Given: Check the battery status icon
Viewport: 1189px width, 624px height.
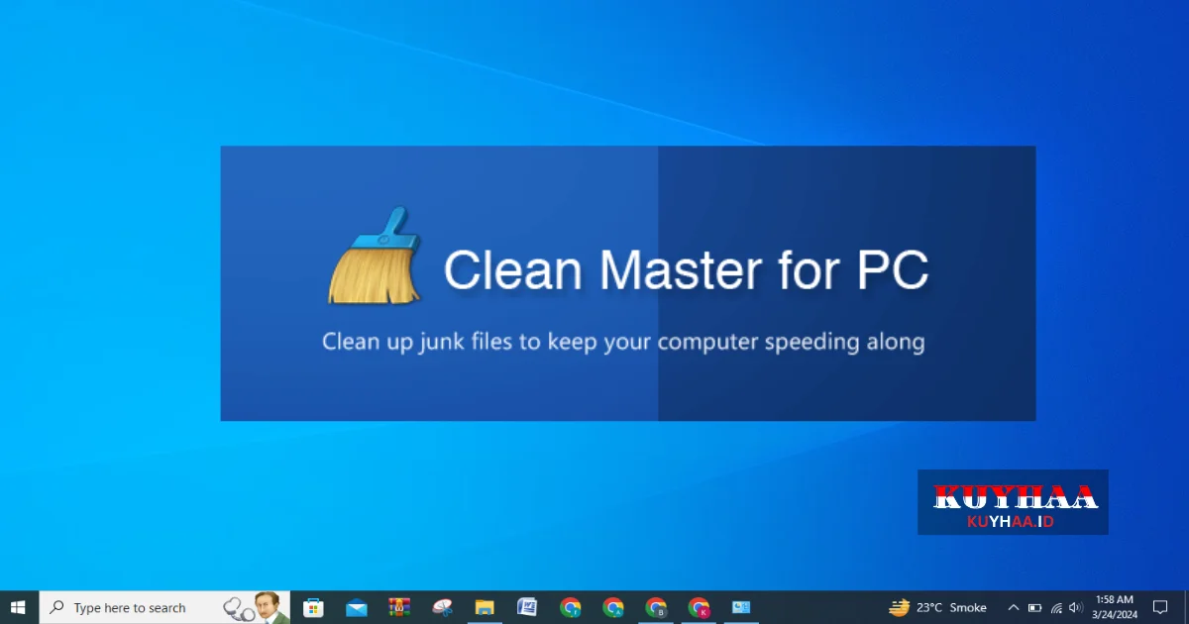Looking at the screenshot, I should click(1034, 607).
